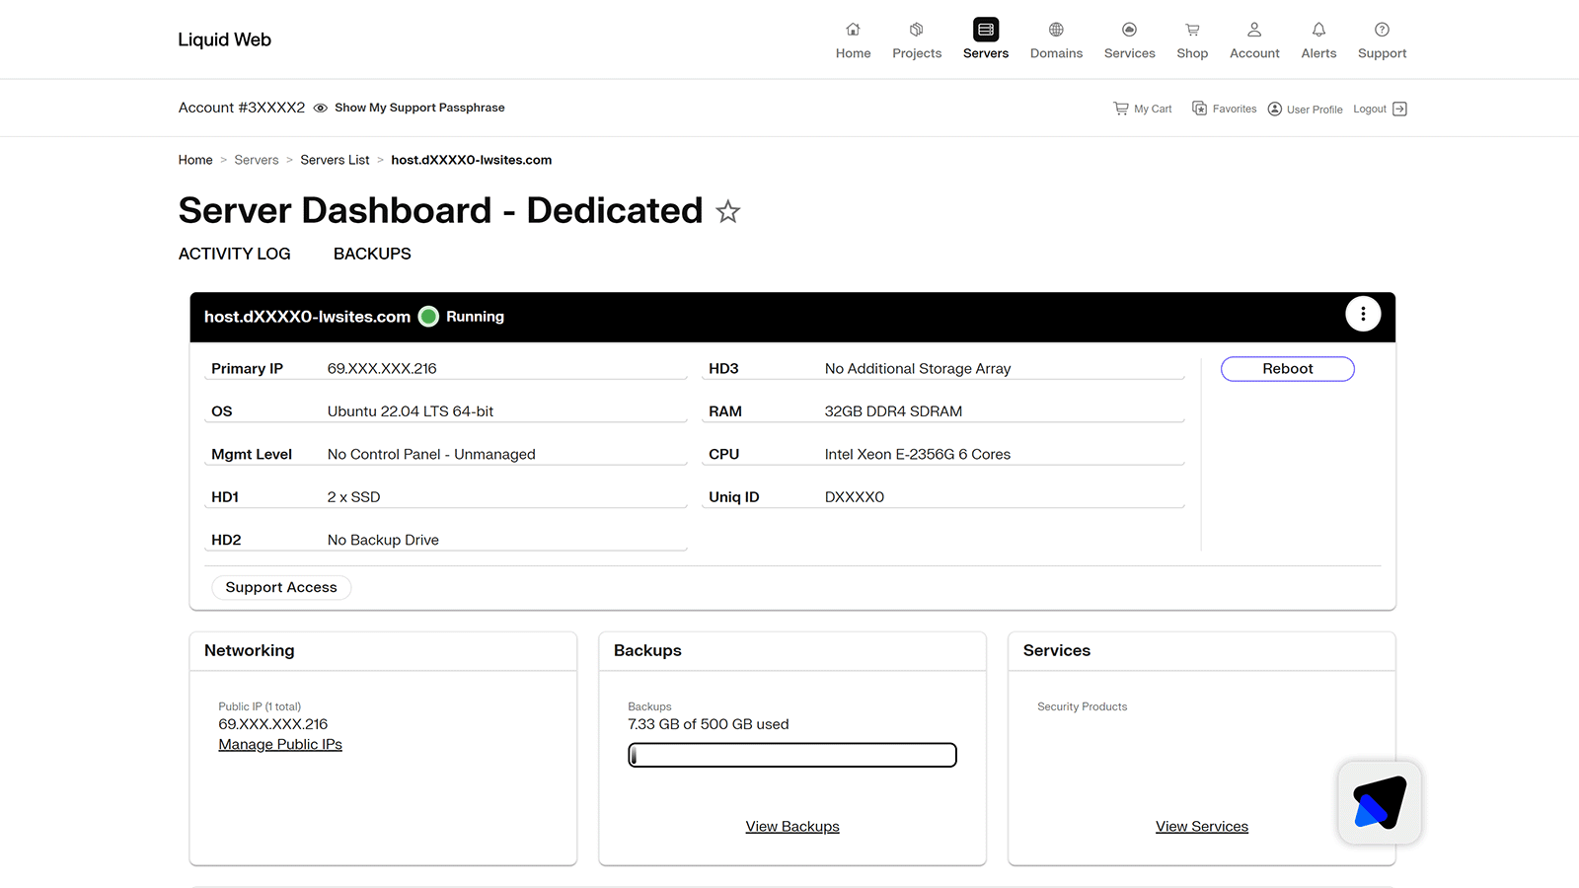Click the Favorites icon
This screenshot has height=888, width=1579.
click(1199, 109)
